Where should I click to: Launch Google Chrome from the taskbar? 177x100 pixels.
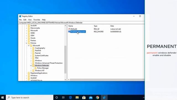tap(97, 97)
